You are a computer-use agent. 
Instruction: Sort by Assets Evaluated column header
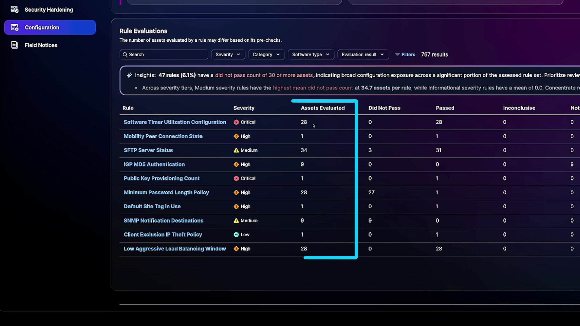tap(323, 108)
